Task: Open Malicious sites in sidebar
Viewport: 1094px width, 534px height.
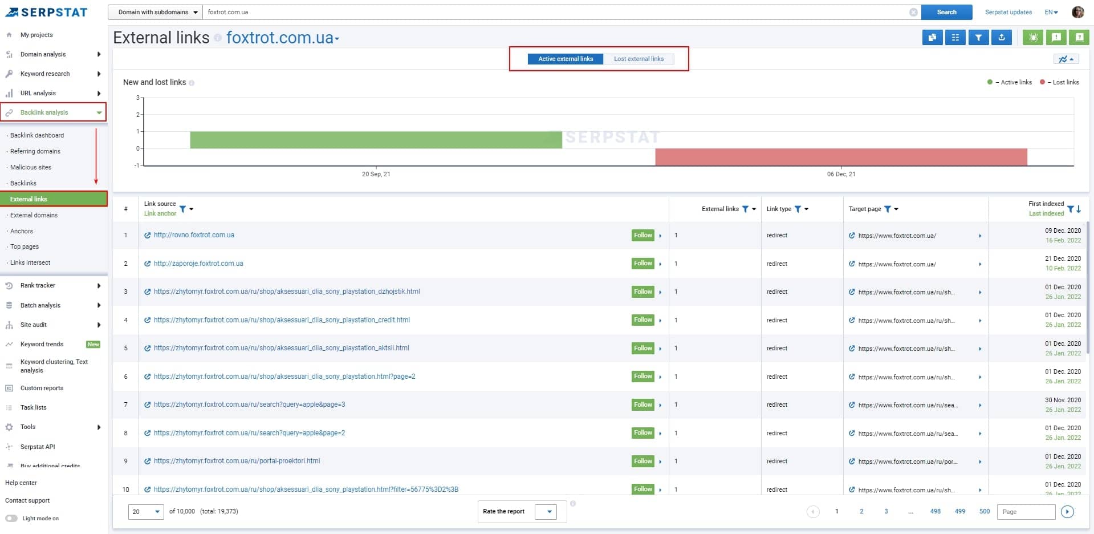Action: pos(31,167)
